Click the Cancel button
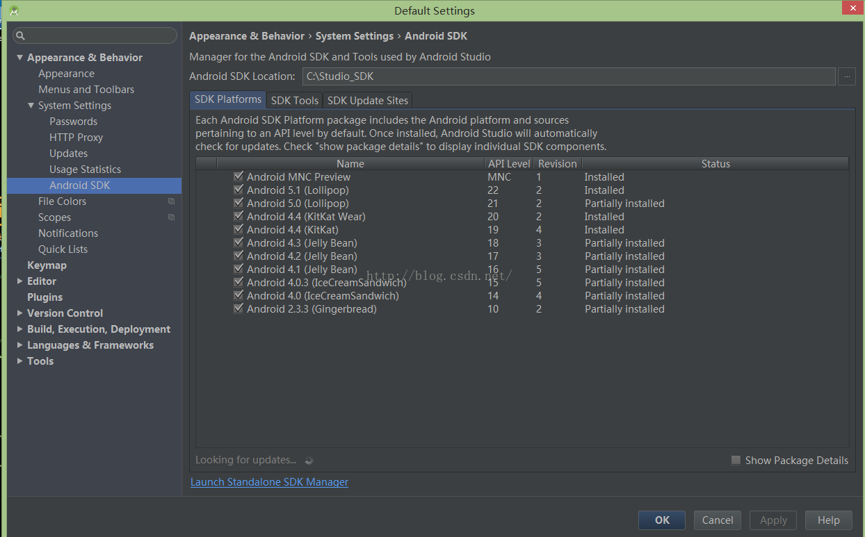 tap(718, 520)
